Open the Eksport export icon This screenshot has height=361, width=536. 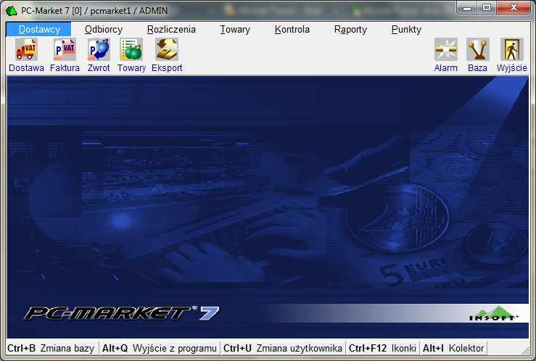(x=167, y=50)
